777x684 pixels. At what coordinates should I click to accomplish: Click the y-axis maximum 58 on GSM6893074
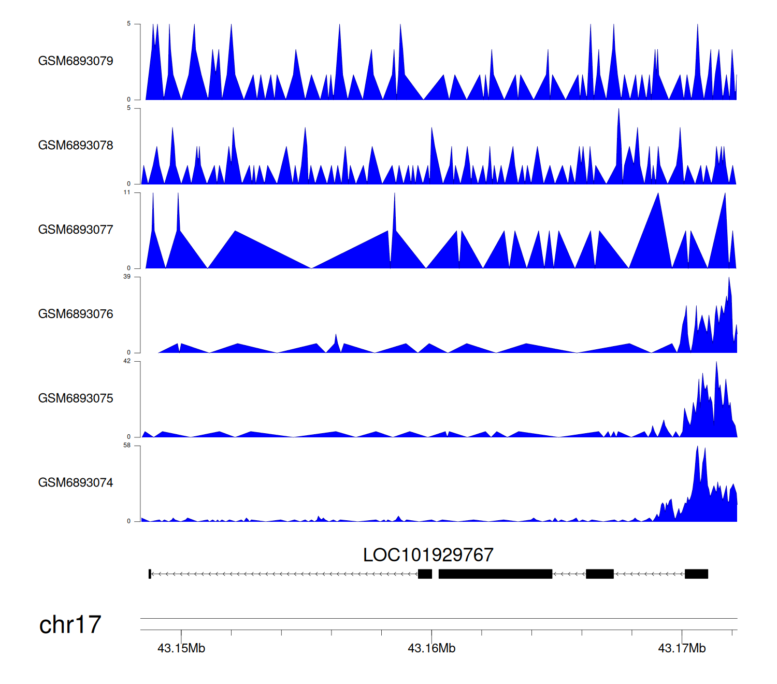click(127, 446)
